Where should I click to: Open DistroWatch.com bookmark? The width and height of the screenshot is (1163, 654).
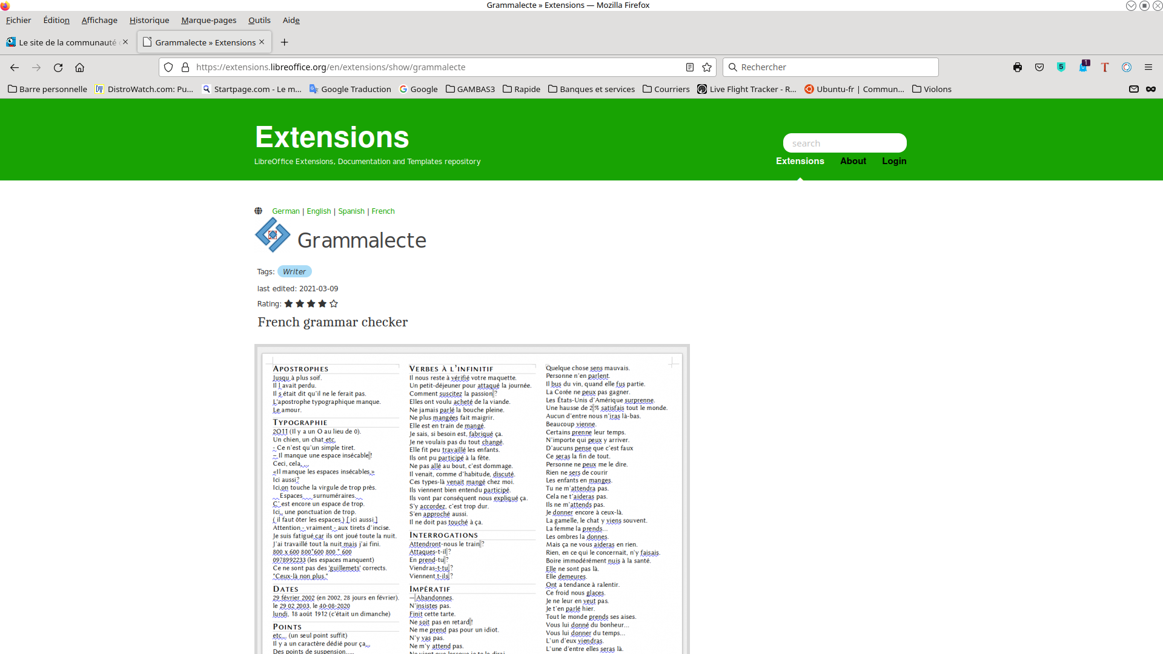click(x=144, y=89)
